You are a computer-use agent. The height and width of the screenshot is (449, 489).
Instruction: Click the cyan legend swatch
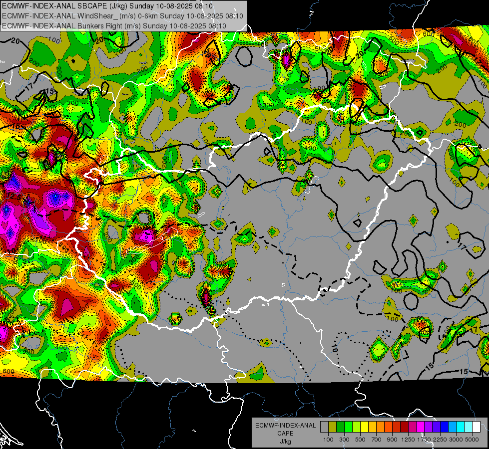tap(461, 427)
